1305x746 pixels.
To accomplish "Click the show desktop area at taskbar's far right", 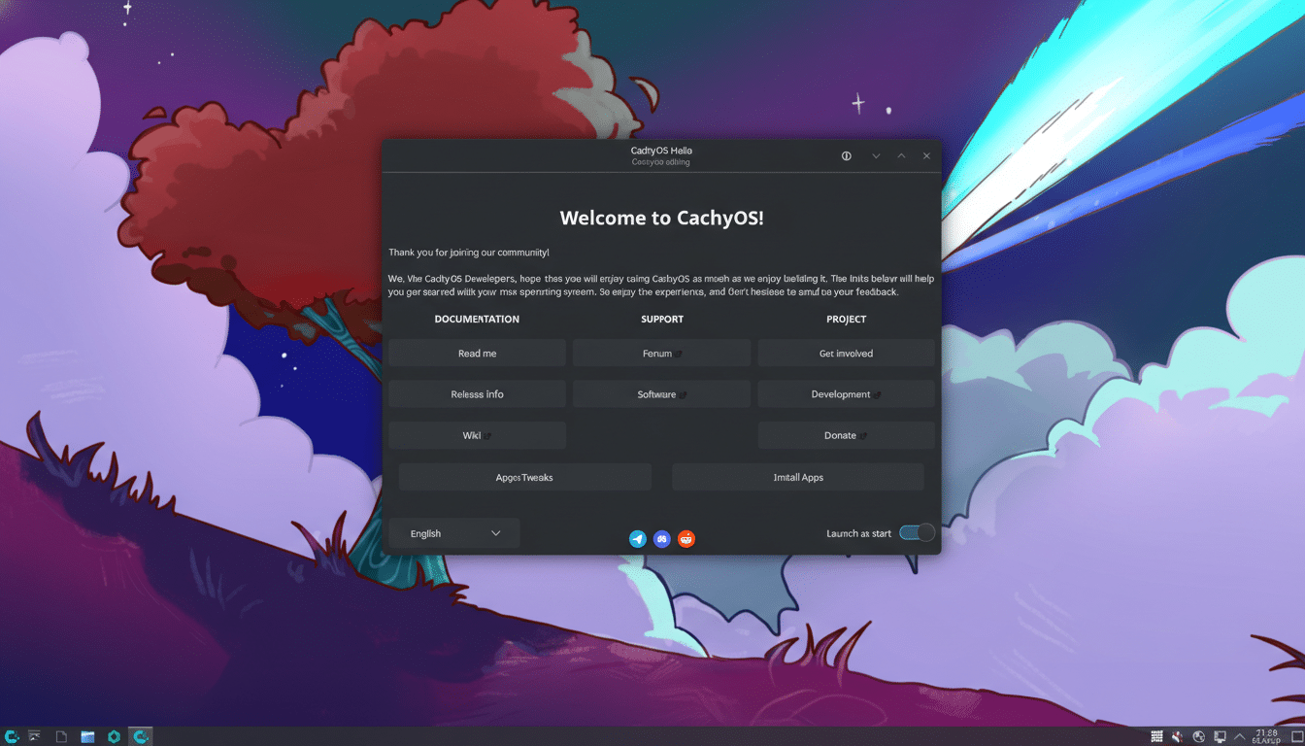I will [1299, 736].
